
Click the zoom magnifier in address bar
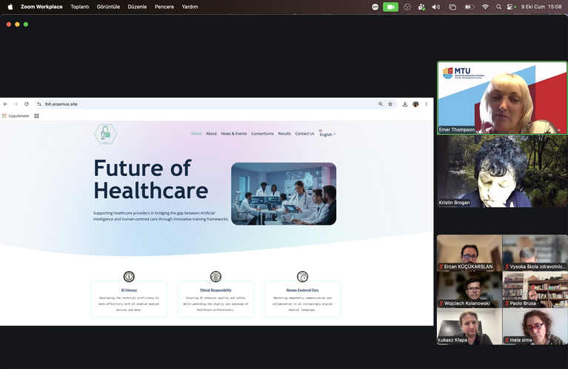point(381,104)
